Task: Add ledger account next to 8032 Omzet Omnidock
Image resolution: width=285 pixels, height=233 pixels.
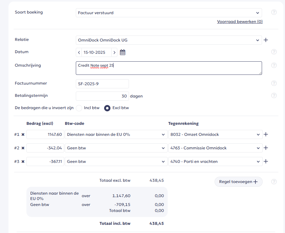Action: pos(266,135)
